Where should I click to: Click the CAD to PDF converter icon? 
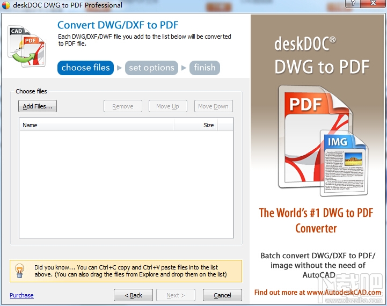(26, 46)
